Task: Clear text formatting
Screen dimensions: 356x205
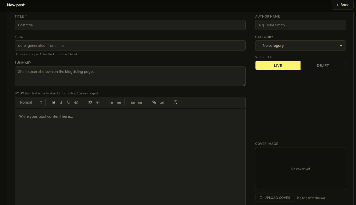Action: (175, 102)
